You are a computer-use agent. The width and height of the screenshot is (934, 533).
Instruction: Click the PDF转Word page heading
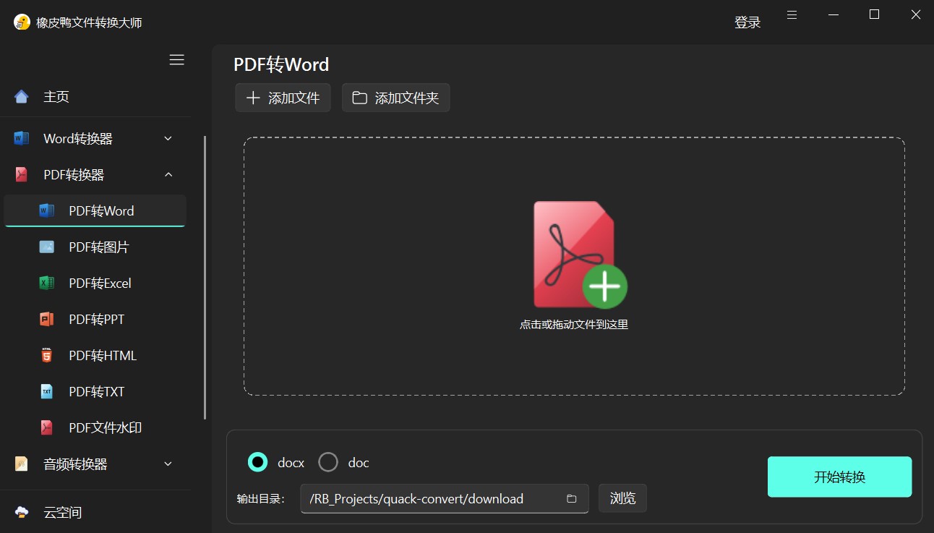(281, 64)
